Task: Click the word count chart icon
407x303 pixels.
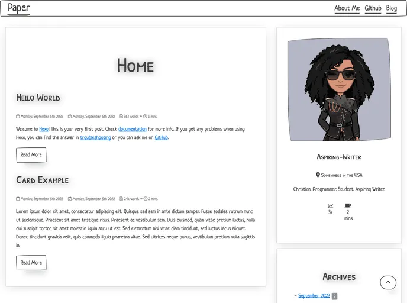Action: coord(330,206)
